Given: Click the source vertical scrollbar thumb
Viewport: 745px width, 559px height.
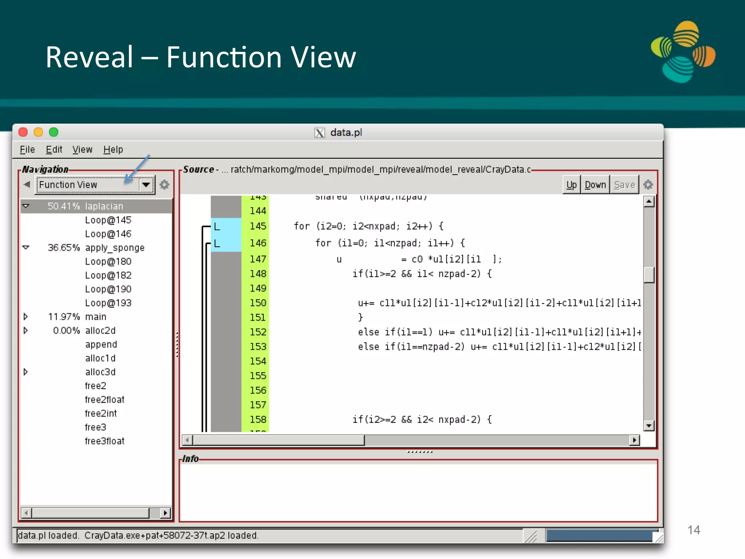Looking at the screenshot, I should pos(649,275).
